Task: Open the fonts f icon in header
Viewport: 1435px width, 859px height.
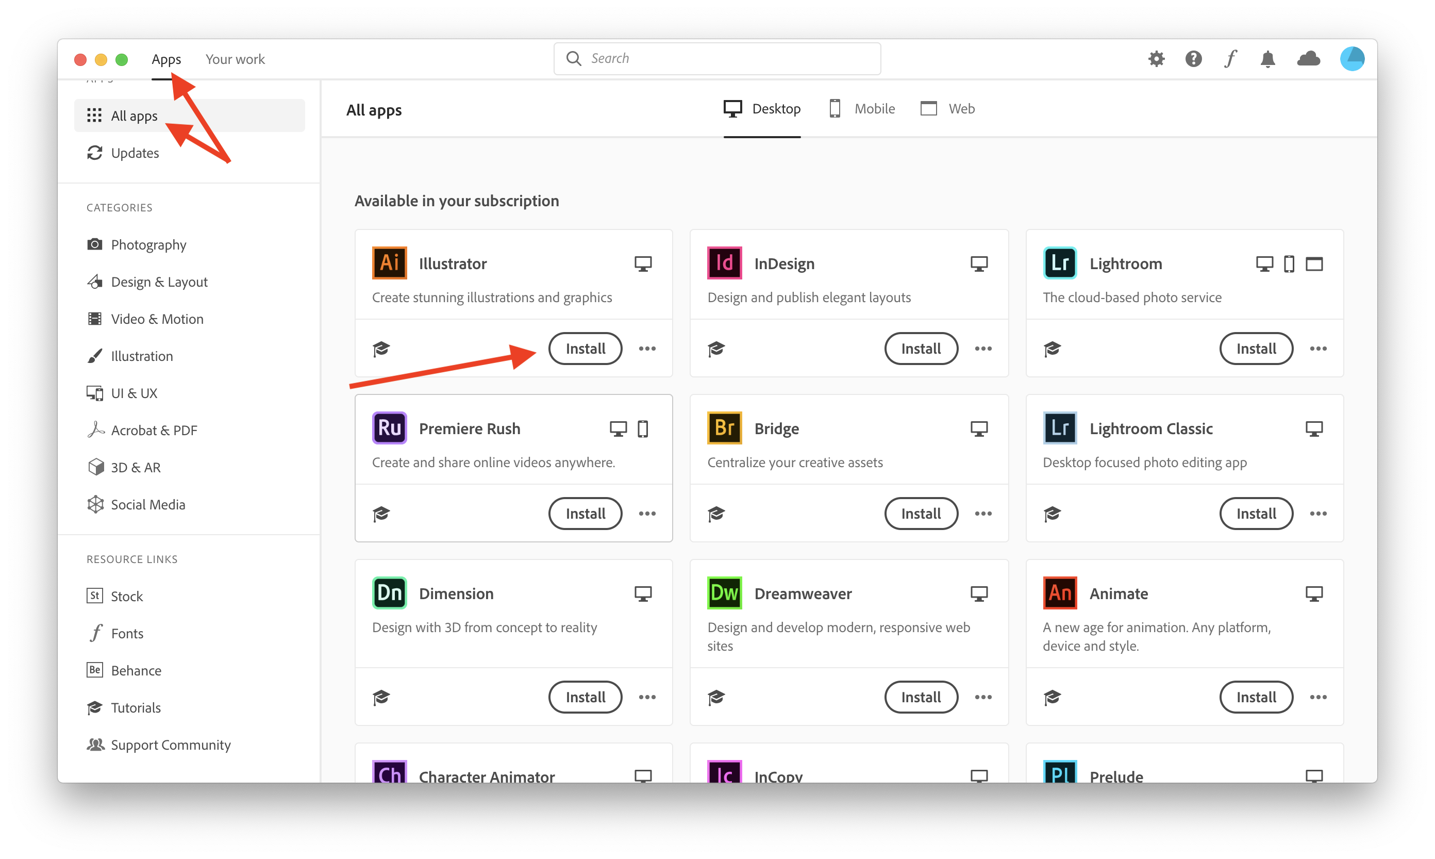Action: pyautogui.click(x=1230, y=58)
